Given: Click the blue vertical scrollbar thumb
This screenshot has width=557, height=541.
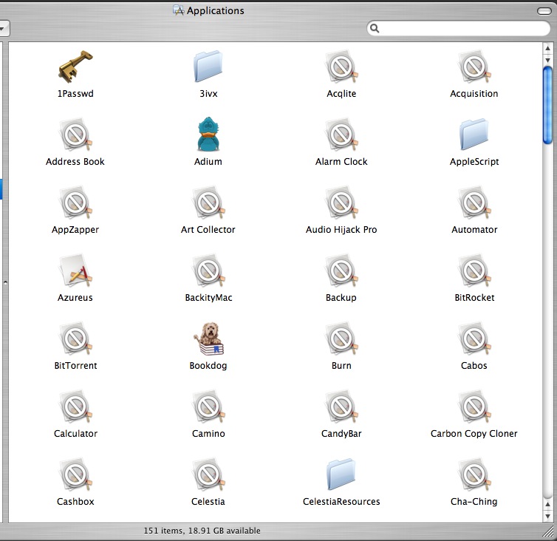Looking at the screenshot, I should pyautogui.click(x=547, y=105).
